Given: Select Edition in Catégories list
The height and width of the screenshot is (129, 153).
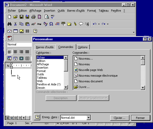Looking at the screenshot, I should (50, 61).
